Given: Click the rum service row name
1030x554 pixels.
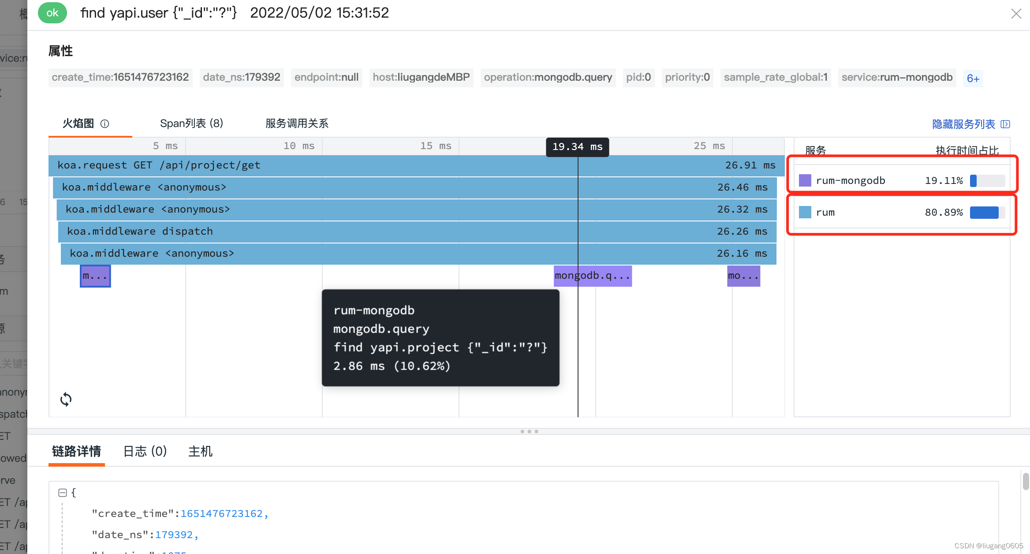Looking at the screenshot, I should pos(825,213).
